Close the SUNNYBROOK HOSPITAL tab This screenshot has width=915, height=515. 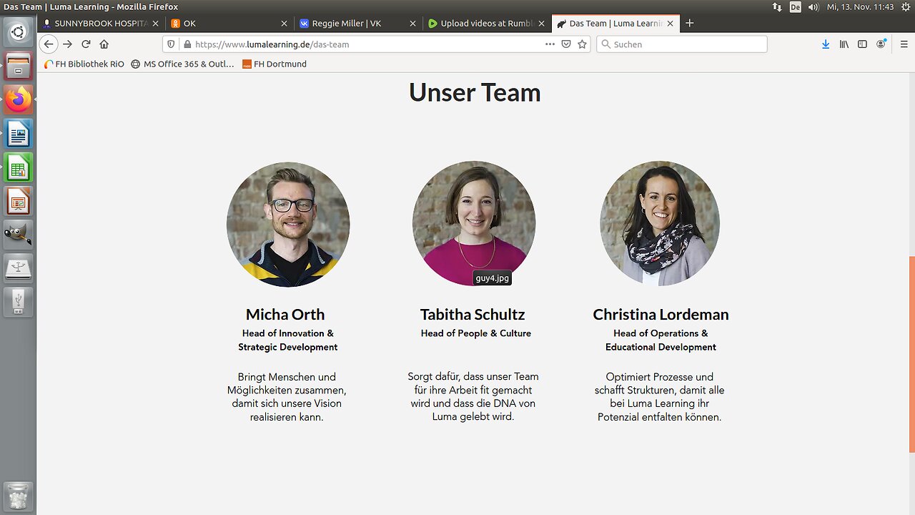[x=155, y=24]
